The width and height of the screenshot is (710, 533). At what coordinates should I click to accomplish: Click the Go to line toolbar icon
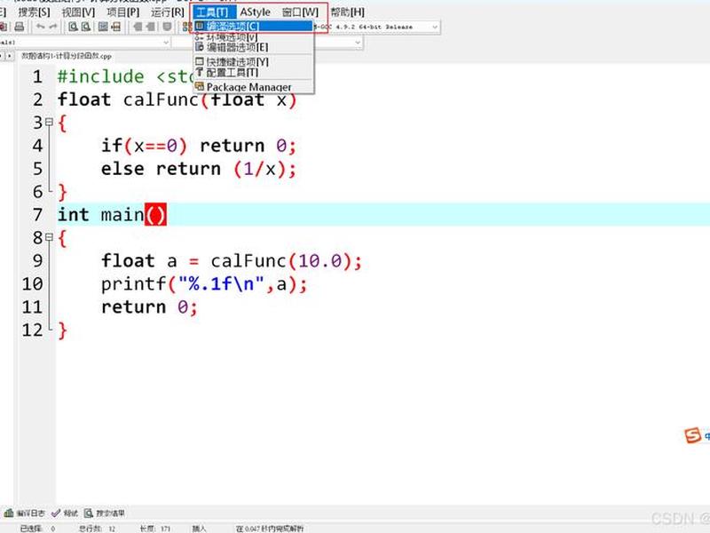(x=116, y=27)
